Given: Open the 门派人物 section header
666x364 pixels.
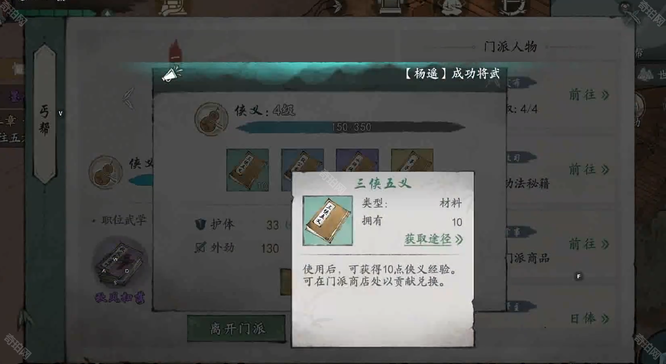Looking at the screenshot, I should tap(511, 47).
